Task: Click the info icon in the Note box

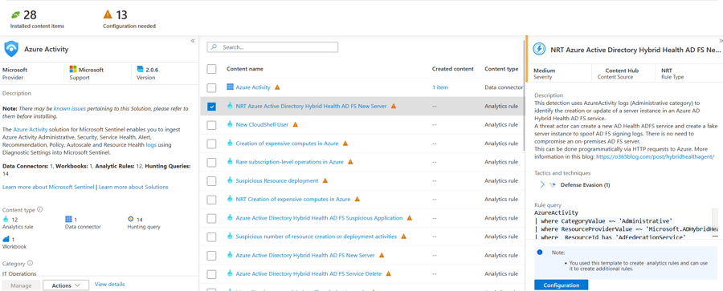Action: 540,253
